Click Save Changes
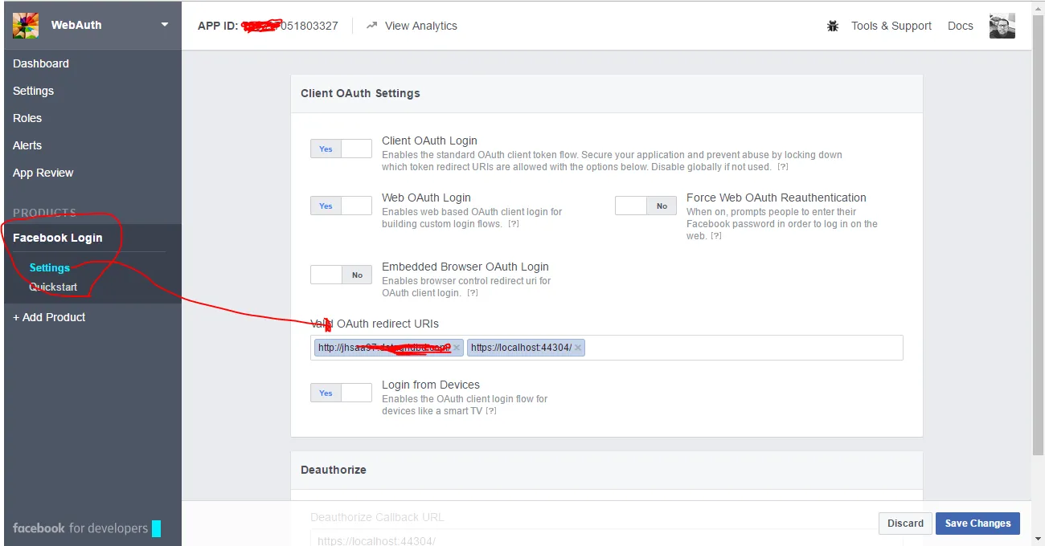Screen dimensions: 1045x546 click(977, 523)
